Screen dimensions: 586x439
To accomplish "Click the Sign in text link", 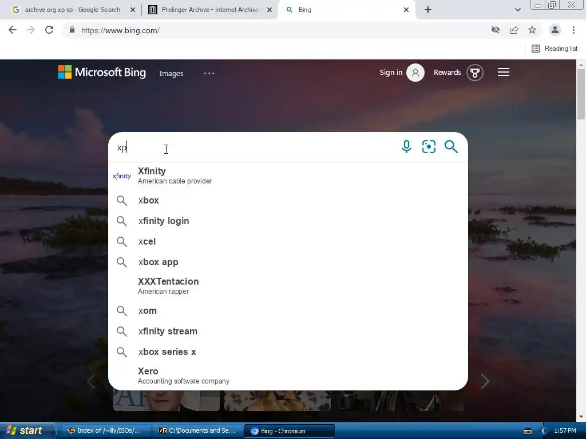I will click(x=391, y=73).
